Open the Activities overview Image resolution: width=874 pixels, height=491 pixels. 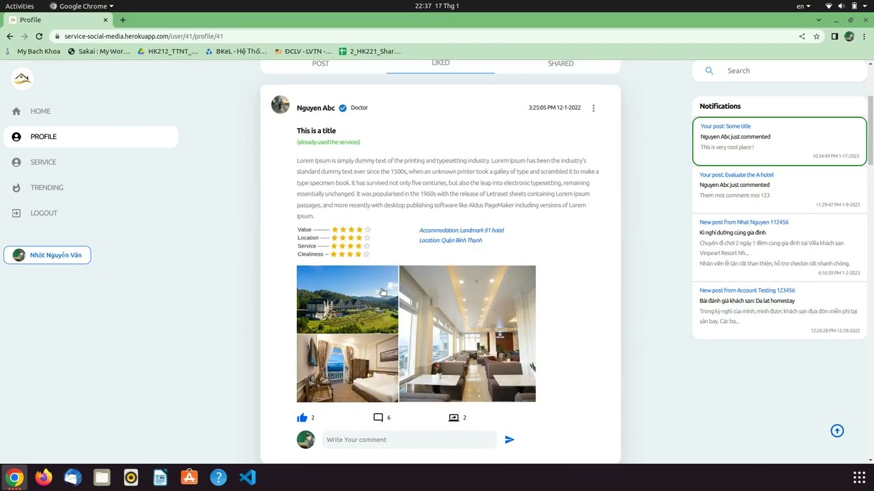tap(19, 6)
